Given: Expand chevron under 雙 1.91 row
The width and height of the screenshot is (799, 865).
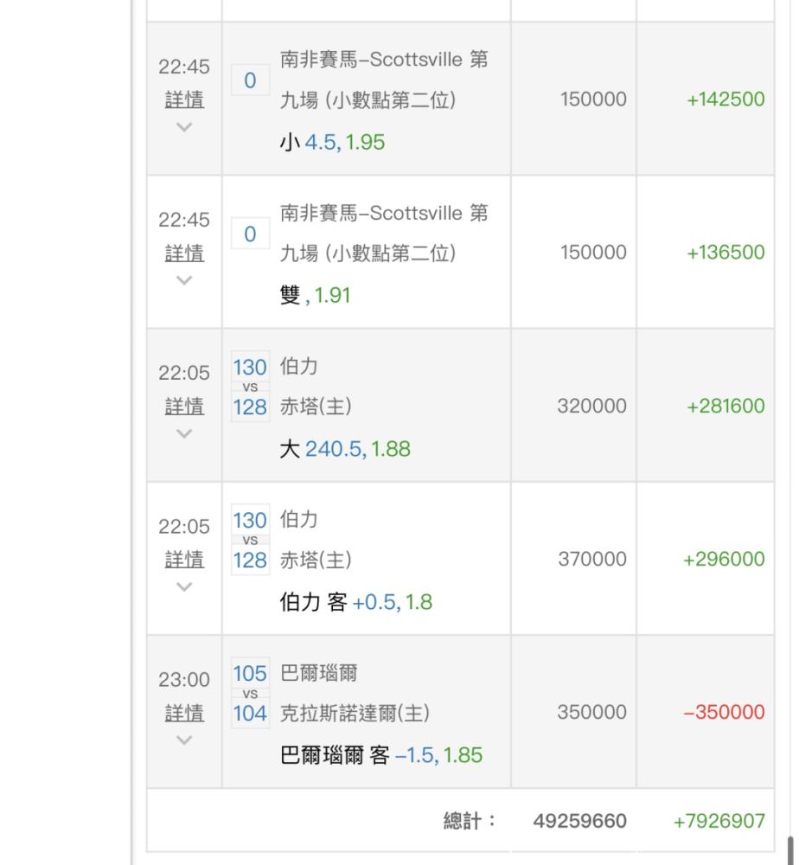Looking at the screenshot, I should coord(183,280).
